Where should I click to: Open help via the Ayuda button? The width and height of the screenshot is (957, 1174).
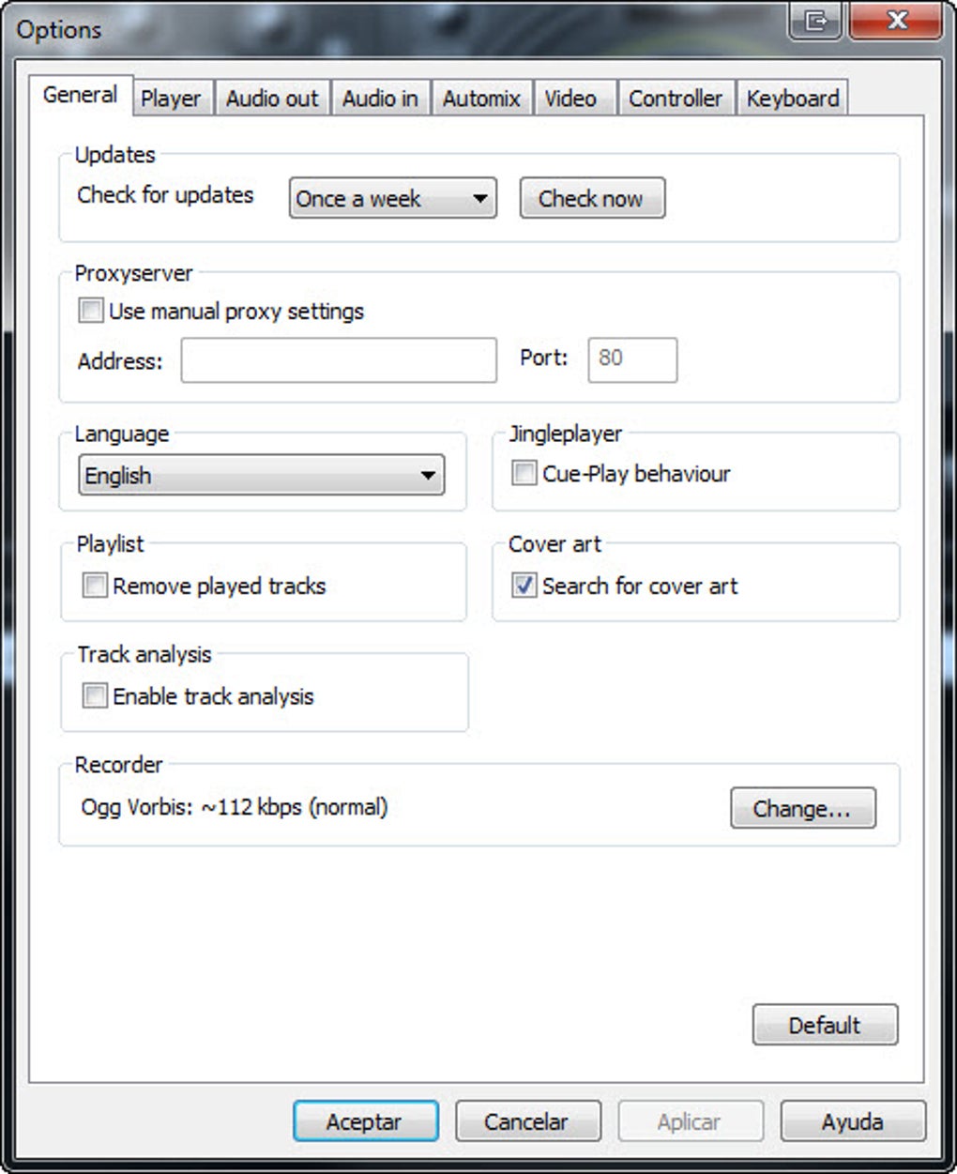pos(853,1121)
